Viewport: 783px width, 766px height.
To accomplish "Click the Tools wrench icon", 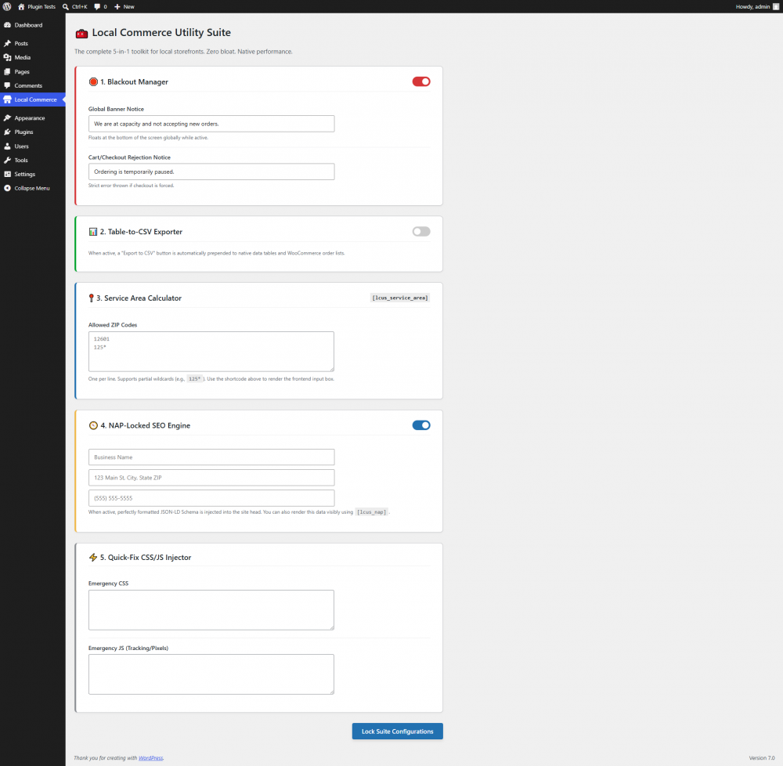I will pyautogui.click(x=8, y=161).
